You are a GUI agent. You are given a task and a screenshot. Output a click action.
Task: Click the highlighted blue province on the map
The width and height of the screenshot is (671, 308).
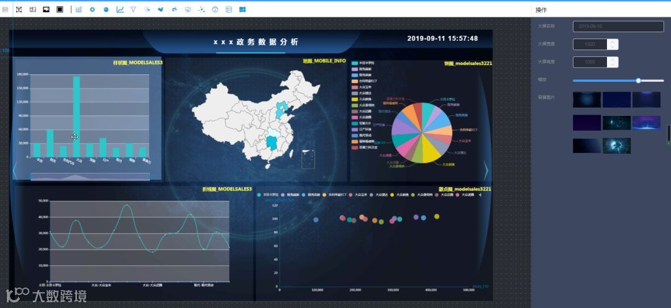pyautogui.click(x=272, y=143)
